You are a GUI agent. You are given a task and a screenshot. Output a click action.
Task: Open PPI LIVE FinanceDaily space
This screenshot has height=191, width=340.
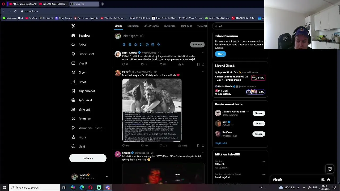point(240,90)
